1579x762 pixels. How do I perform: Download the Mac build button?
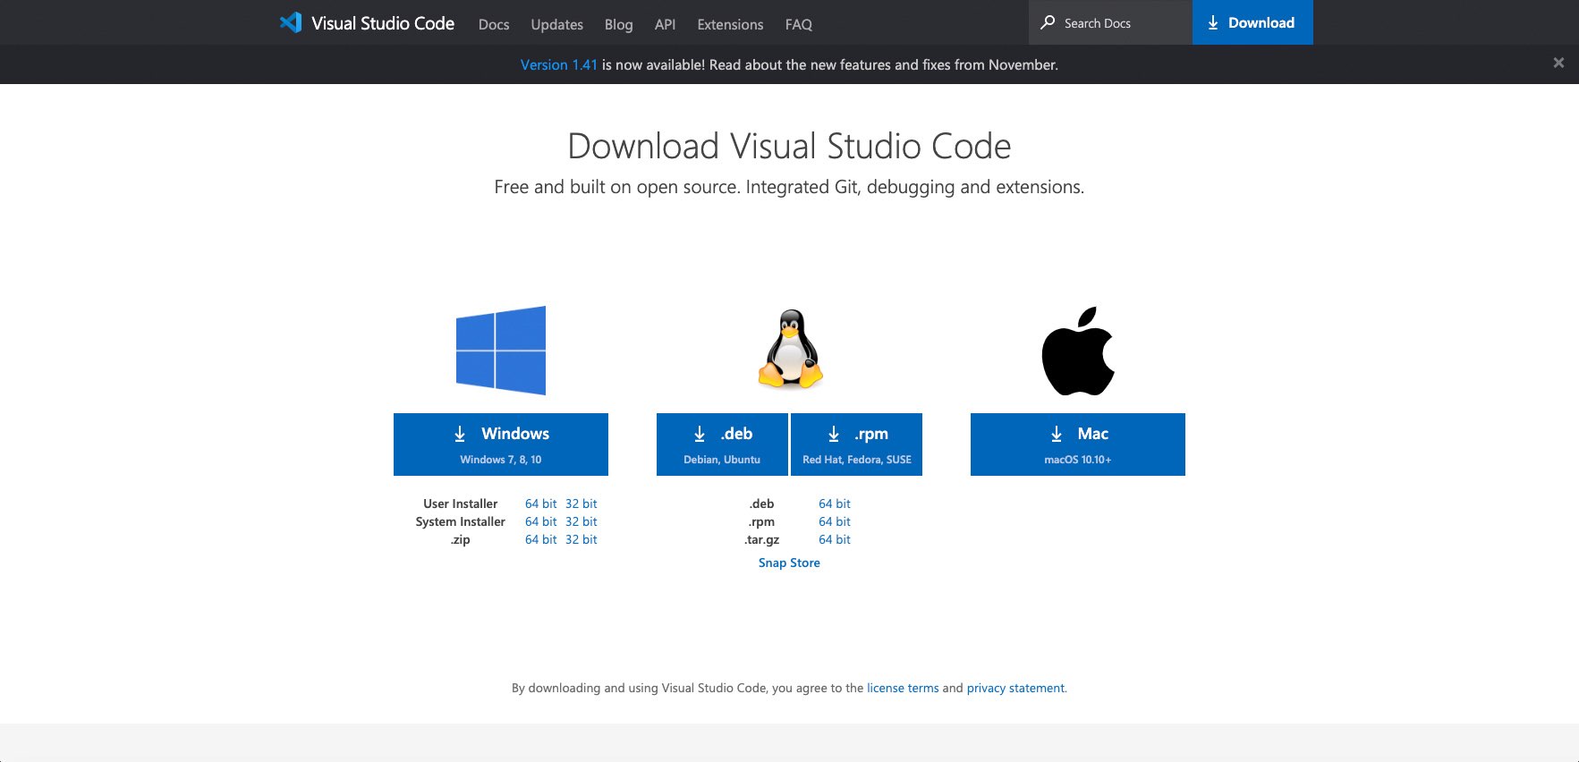1078,444
